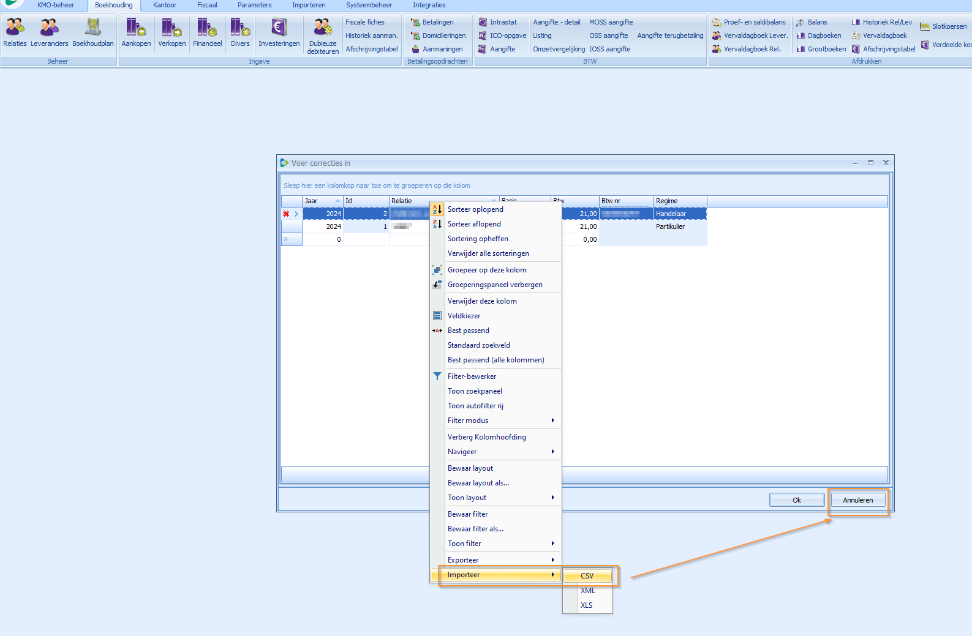
Task: Select Sorteer oplopend in context menu
Action: point(475,209)
